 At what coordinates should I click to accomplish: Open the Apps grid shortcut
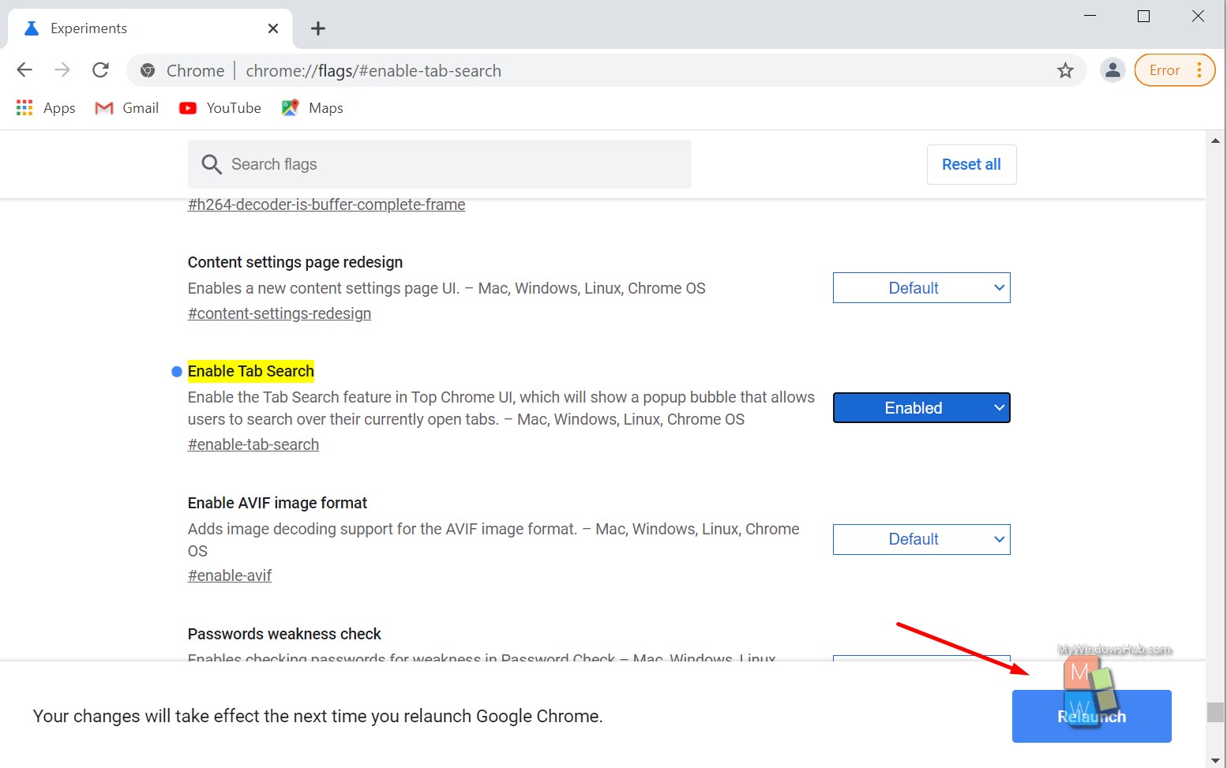point(46,108)
